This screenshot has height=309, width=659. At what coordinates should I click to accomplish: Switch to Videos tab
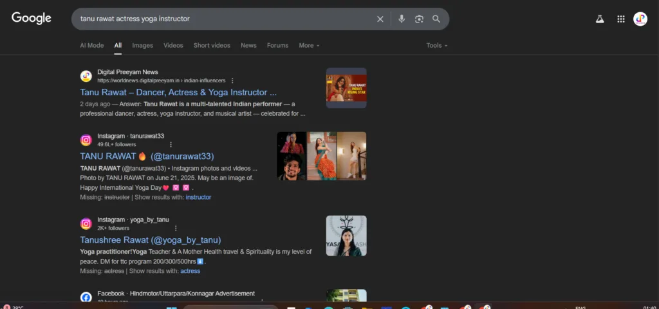pyautogui.click(x=173, y=46)
